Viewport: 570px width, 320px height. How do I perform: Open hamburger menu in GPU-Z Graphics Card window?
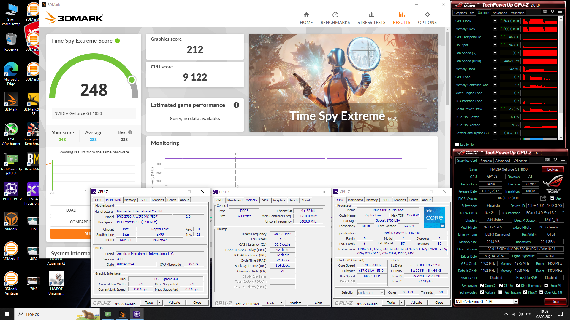(563, 159)
